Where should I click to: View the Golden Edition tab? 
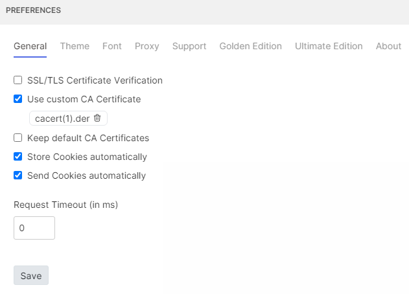coord(250,46)
